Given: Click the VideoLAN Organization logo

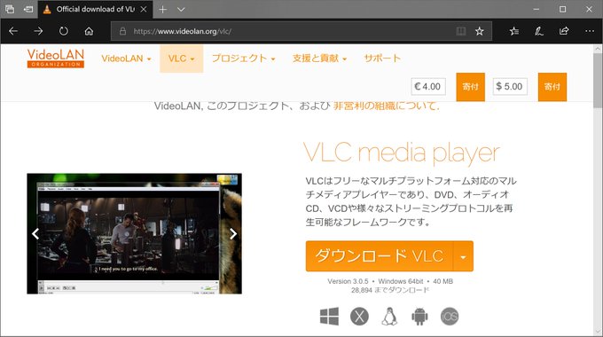Looking at the screenshot, I should click(56, 59).
